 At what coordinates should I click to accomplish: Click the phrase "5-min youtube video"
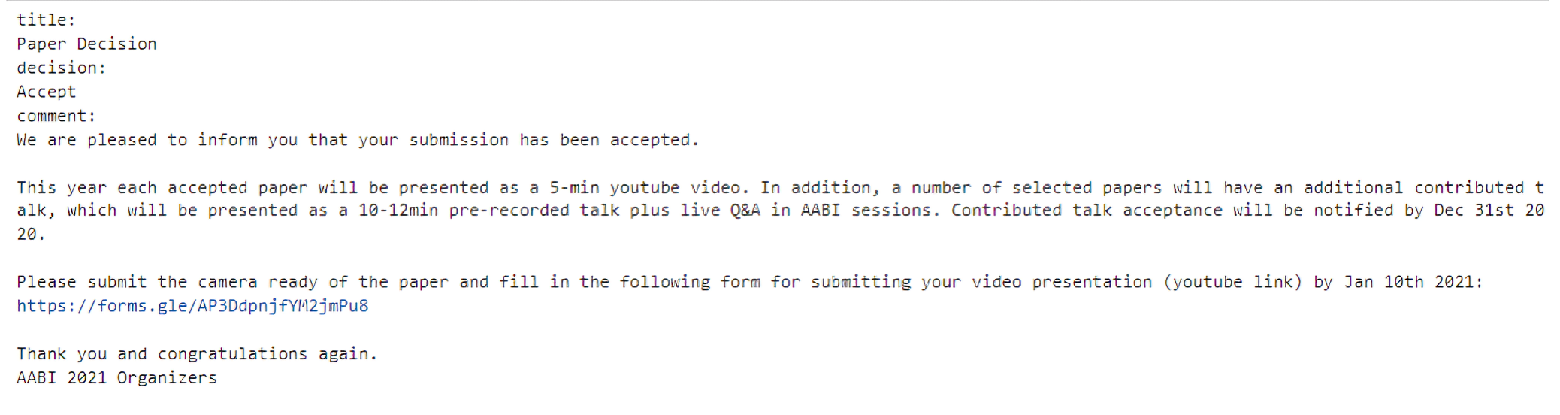tap(645, 187)
